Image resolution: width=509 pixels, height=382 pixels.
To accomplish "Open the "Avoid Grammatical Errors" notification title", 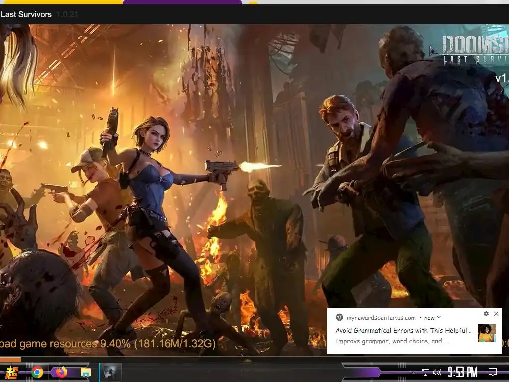I will pos(403,331).
